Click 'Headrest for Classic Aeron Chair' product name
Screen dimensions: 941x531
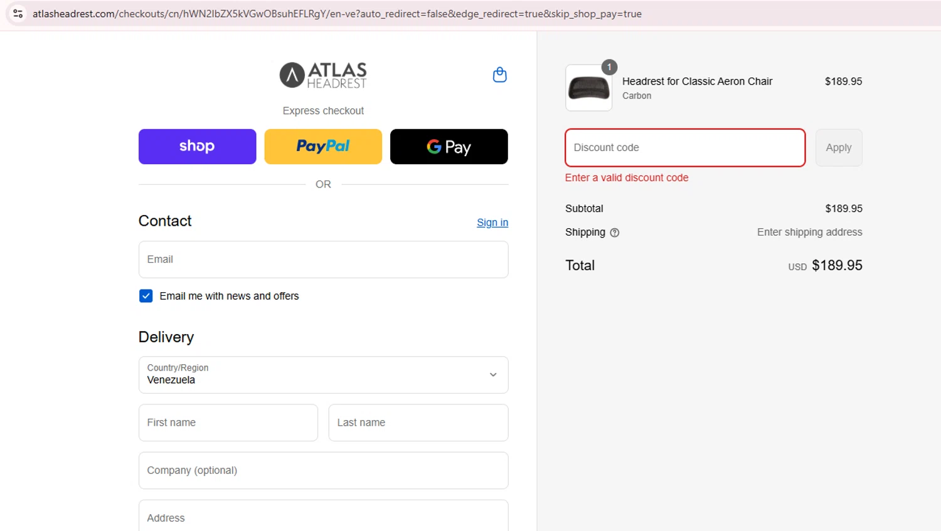pos(697,81)
